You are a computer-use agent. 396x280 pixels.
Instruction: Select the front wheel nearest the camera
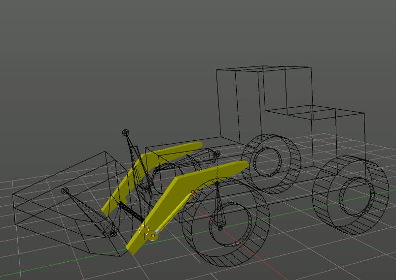tap(225, 223)
